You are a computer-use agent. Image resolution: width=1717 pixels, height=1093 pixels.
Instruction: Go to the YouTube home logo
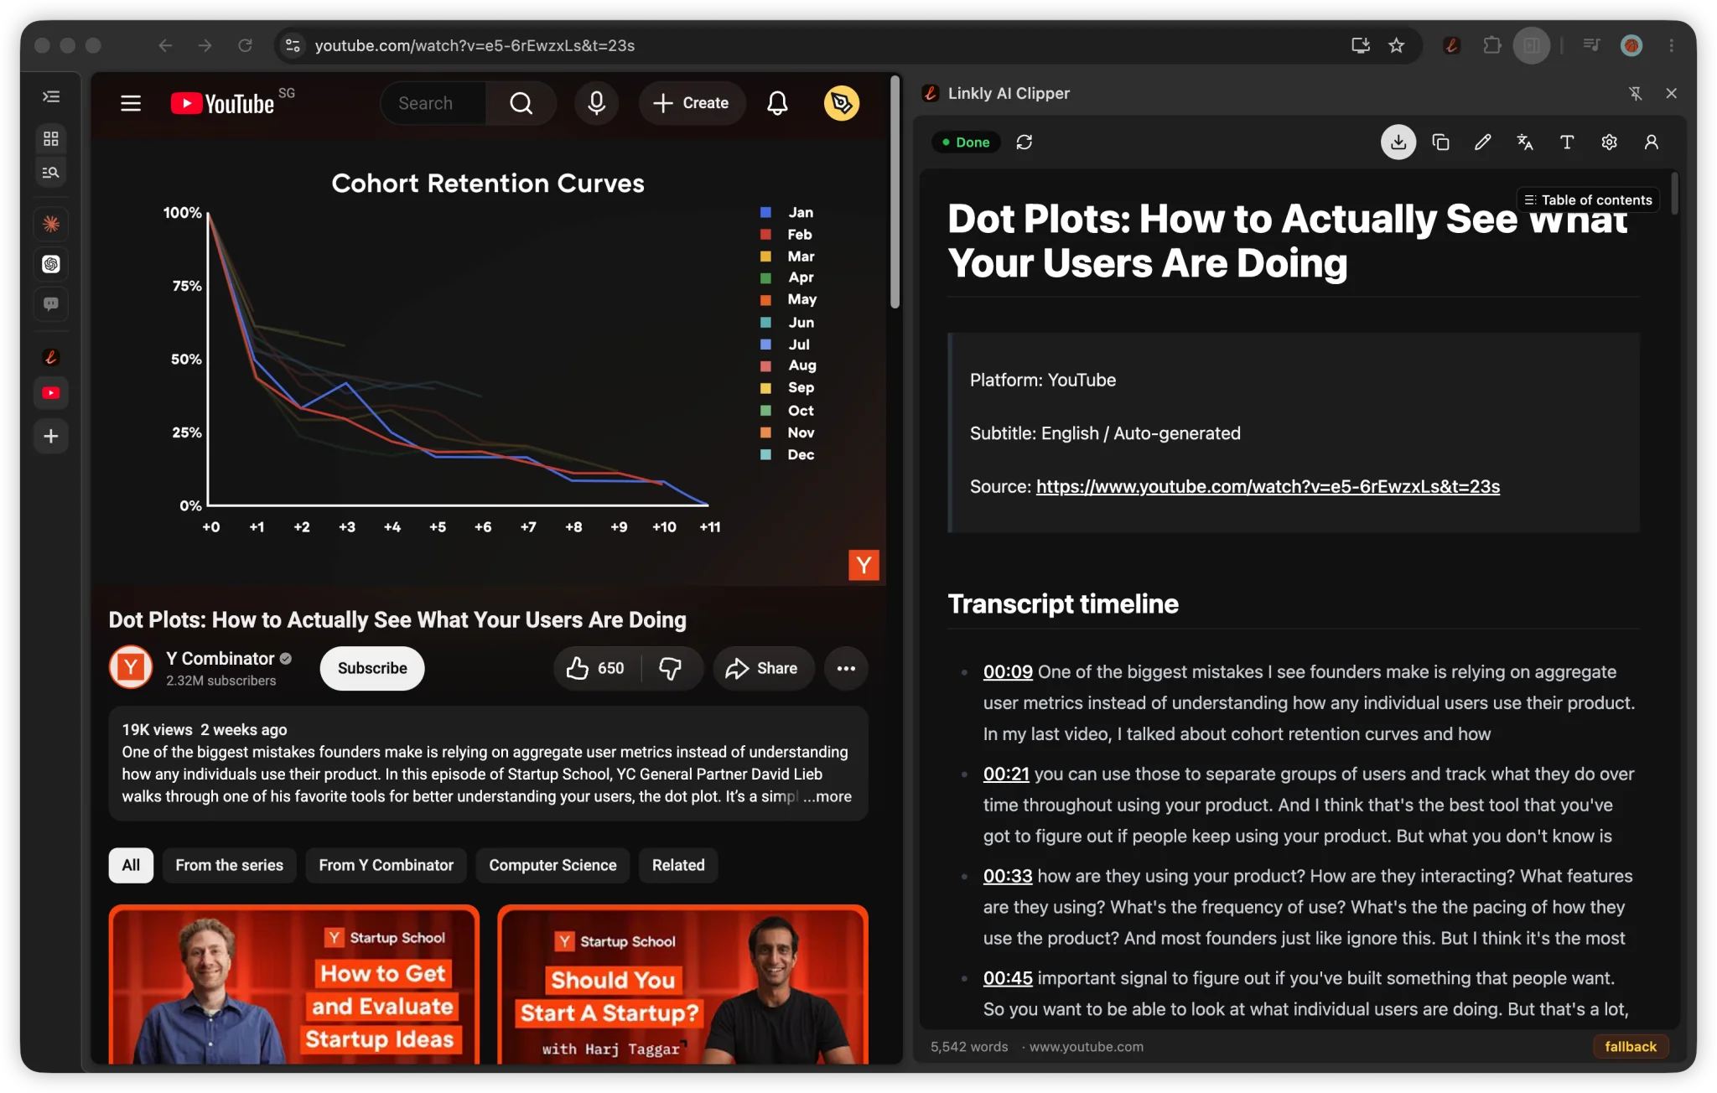coord(223,103)
